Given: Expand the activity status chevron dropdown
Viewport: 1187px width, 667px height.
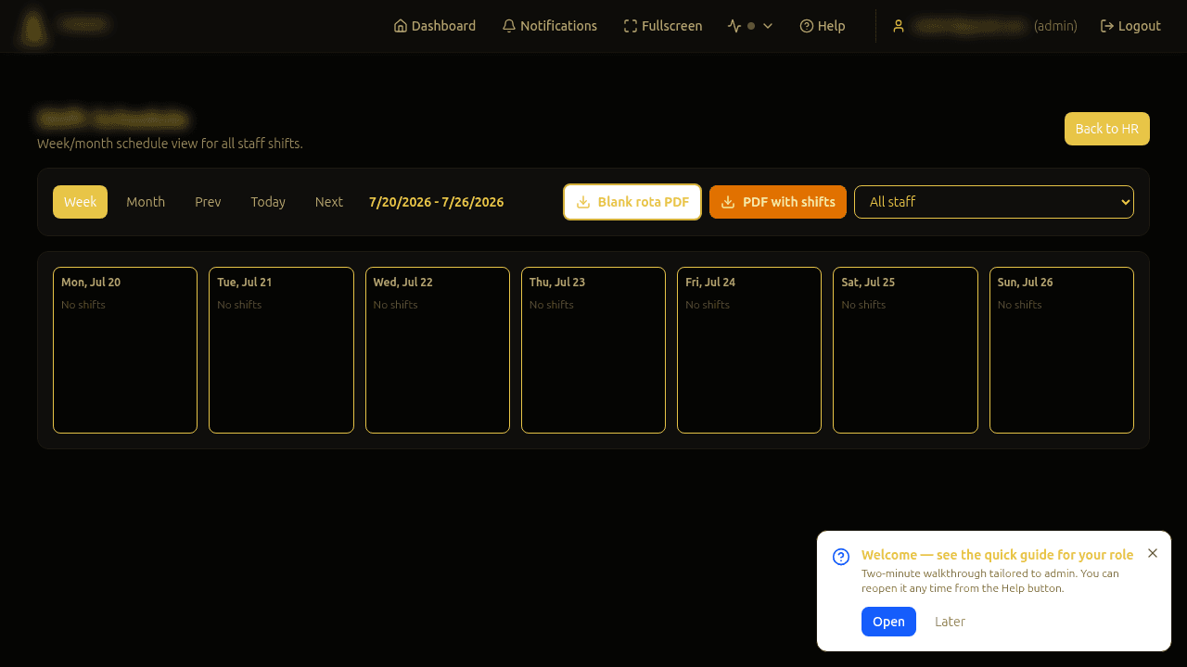Looking at the screenshot, I should [x=768, y=26].
